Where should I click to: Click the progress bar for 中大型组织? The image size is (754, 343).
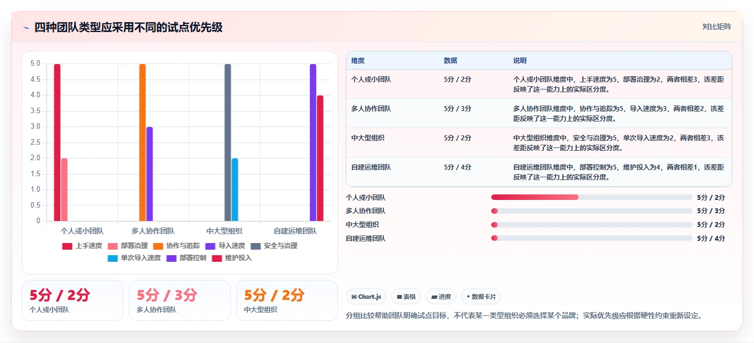tap(592, 225)
